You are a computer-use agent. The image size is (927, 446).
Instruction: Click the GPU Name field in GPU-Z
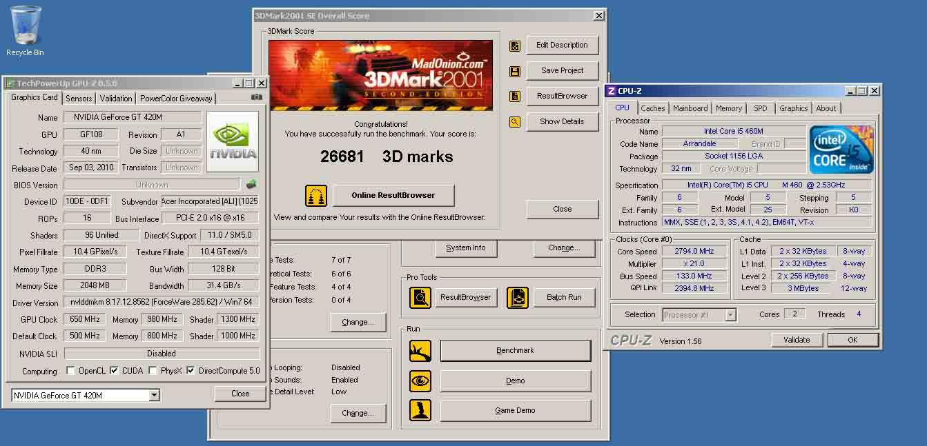click(x=133, y=117)
